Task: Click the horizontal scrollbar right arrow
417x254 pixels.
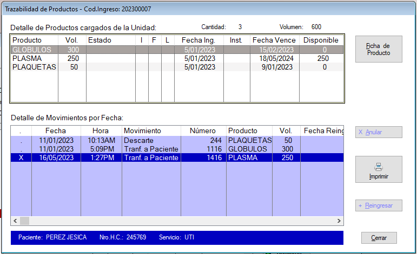Action: [339, 221]
